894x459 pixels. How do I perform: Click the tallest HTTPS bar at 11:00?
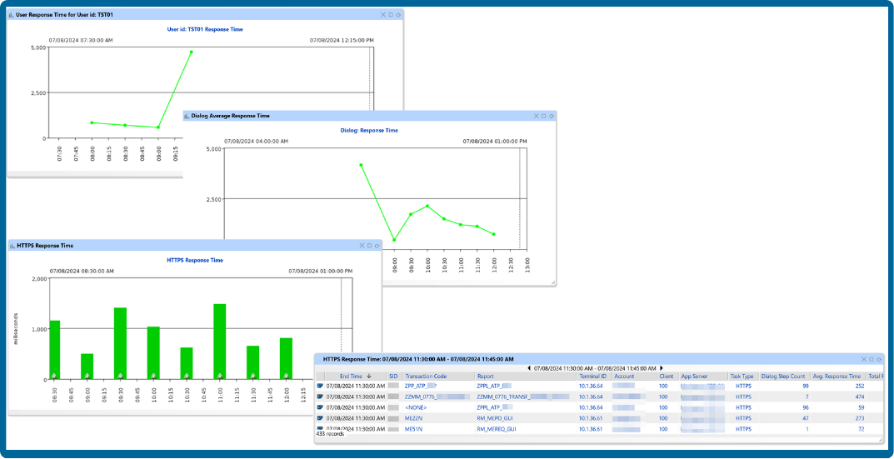point(219,342)
